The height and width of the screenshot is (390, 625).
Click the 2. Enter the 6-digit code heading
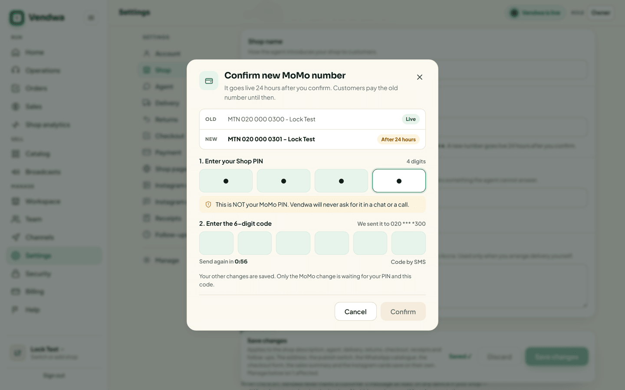click(x=235, y=224)
